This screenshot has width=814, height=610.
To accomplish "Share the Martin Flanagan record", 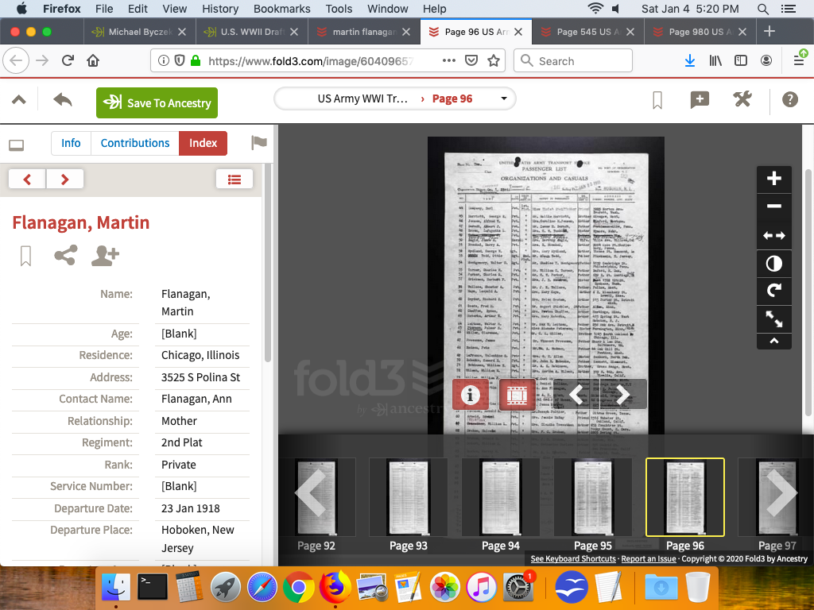I will [x=65, y=255].
